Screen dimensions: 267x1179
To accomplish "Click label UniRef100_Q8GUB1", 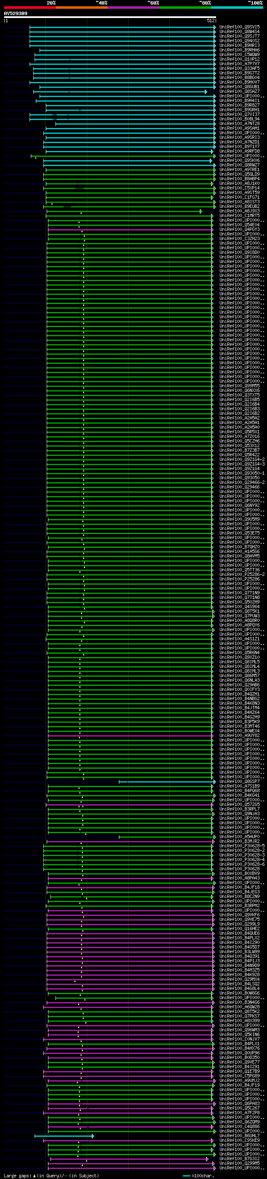I will tap(239, 87).
